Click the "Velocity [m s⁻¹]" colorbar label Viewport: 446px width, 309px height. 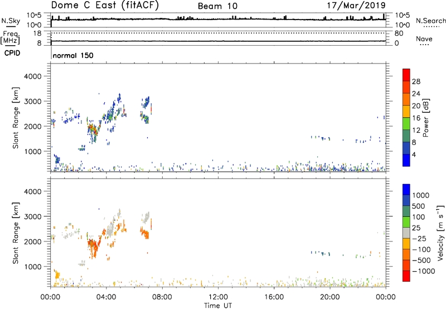point(440,233)
